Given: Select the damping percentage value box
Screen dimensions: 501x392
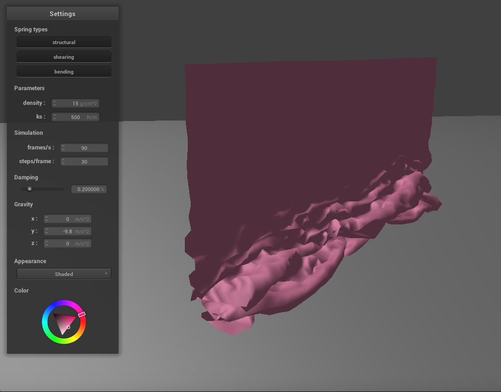Looking at the screenshot, I should click(89, 189).
